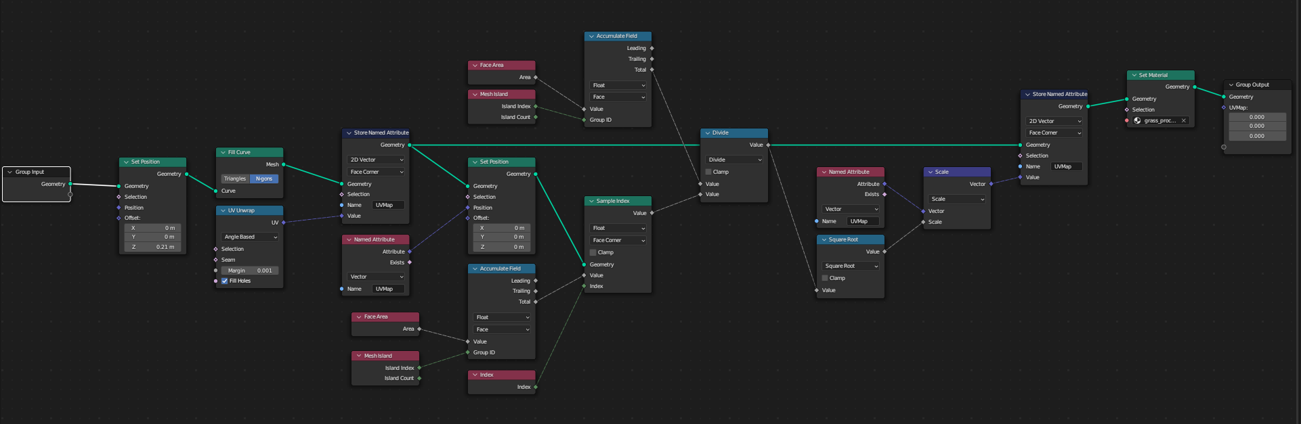Open the Vector dropdown in Named Attribute beside Scale

pos(851,209)
